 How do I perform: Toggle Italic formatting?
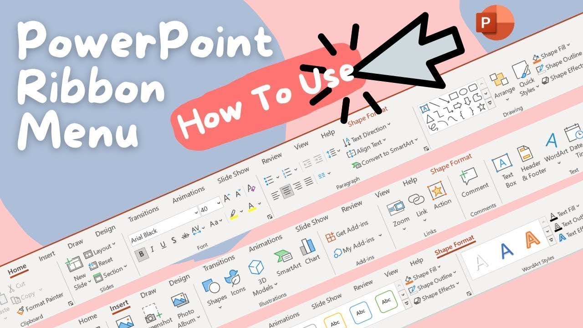(x=152, y=249)
